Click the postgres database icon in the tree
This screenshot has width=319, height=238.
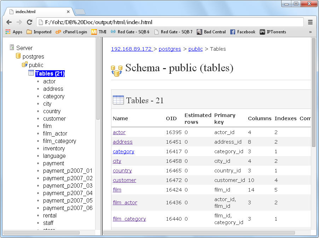tap(18, 56)
